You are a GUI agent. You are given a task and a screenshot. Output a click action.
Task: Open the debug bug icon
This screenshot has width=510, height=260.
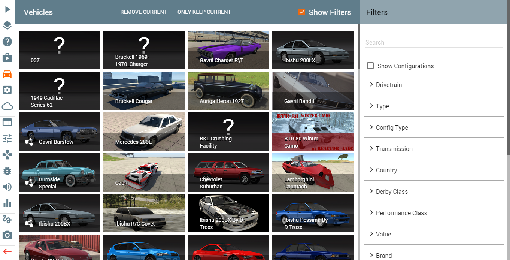pos(7,171)
